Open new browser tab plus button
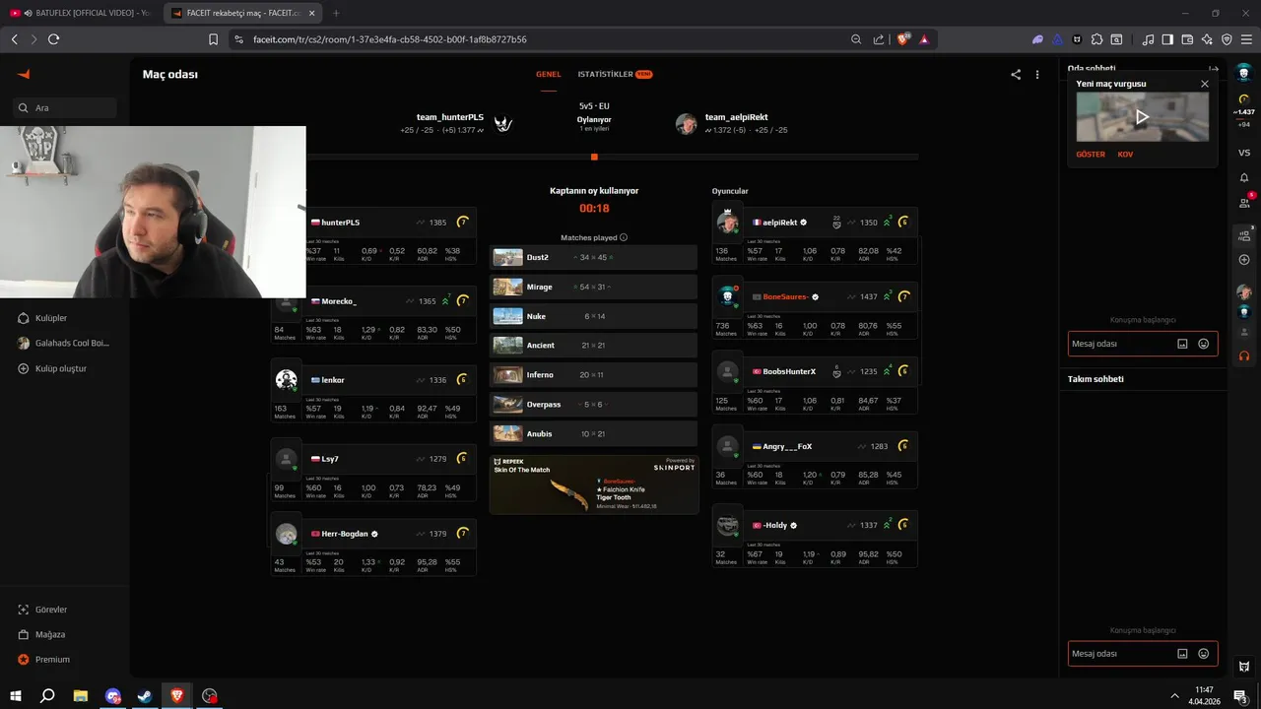This screenshot has width=1261, height=709. [336, 13]
